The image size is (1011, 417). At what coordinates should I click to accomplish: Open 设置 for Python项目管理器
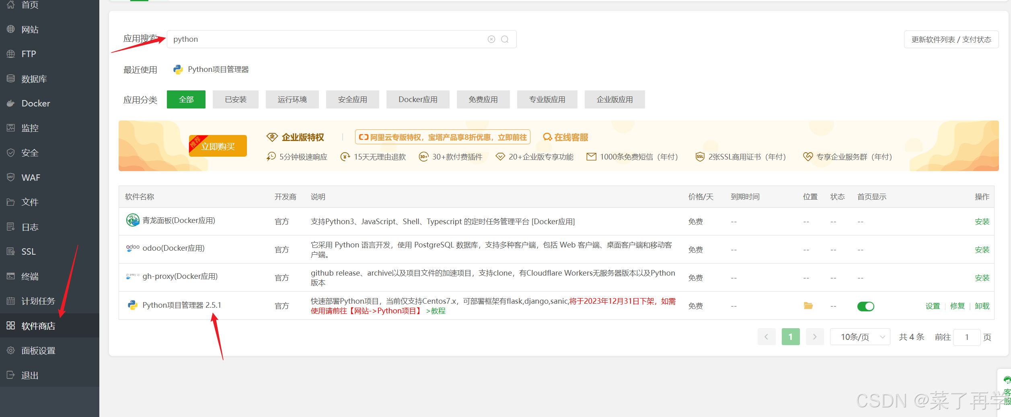pyautogui.click(x=933, y=306)
